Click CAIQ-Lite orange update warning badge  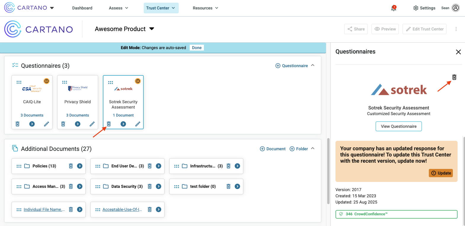coord(47,81)
